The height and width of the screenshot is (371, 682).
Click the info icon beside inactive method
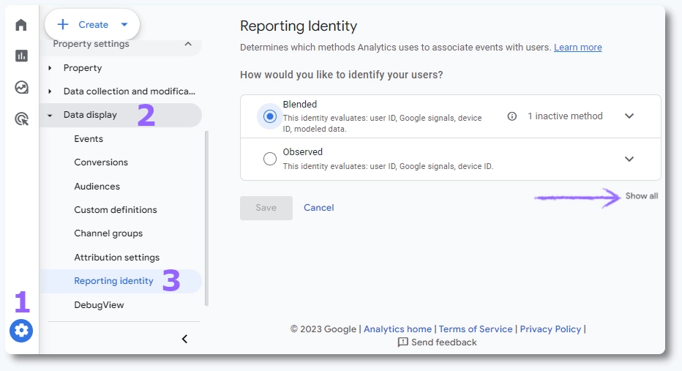(x=512, y=116)
